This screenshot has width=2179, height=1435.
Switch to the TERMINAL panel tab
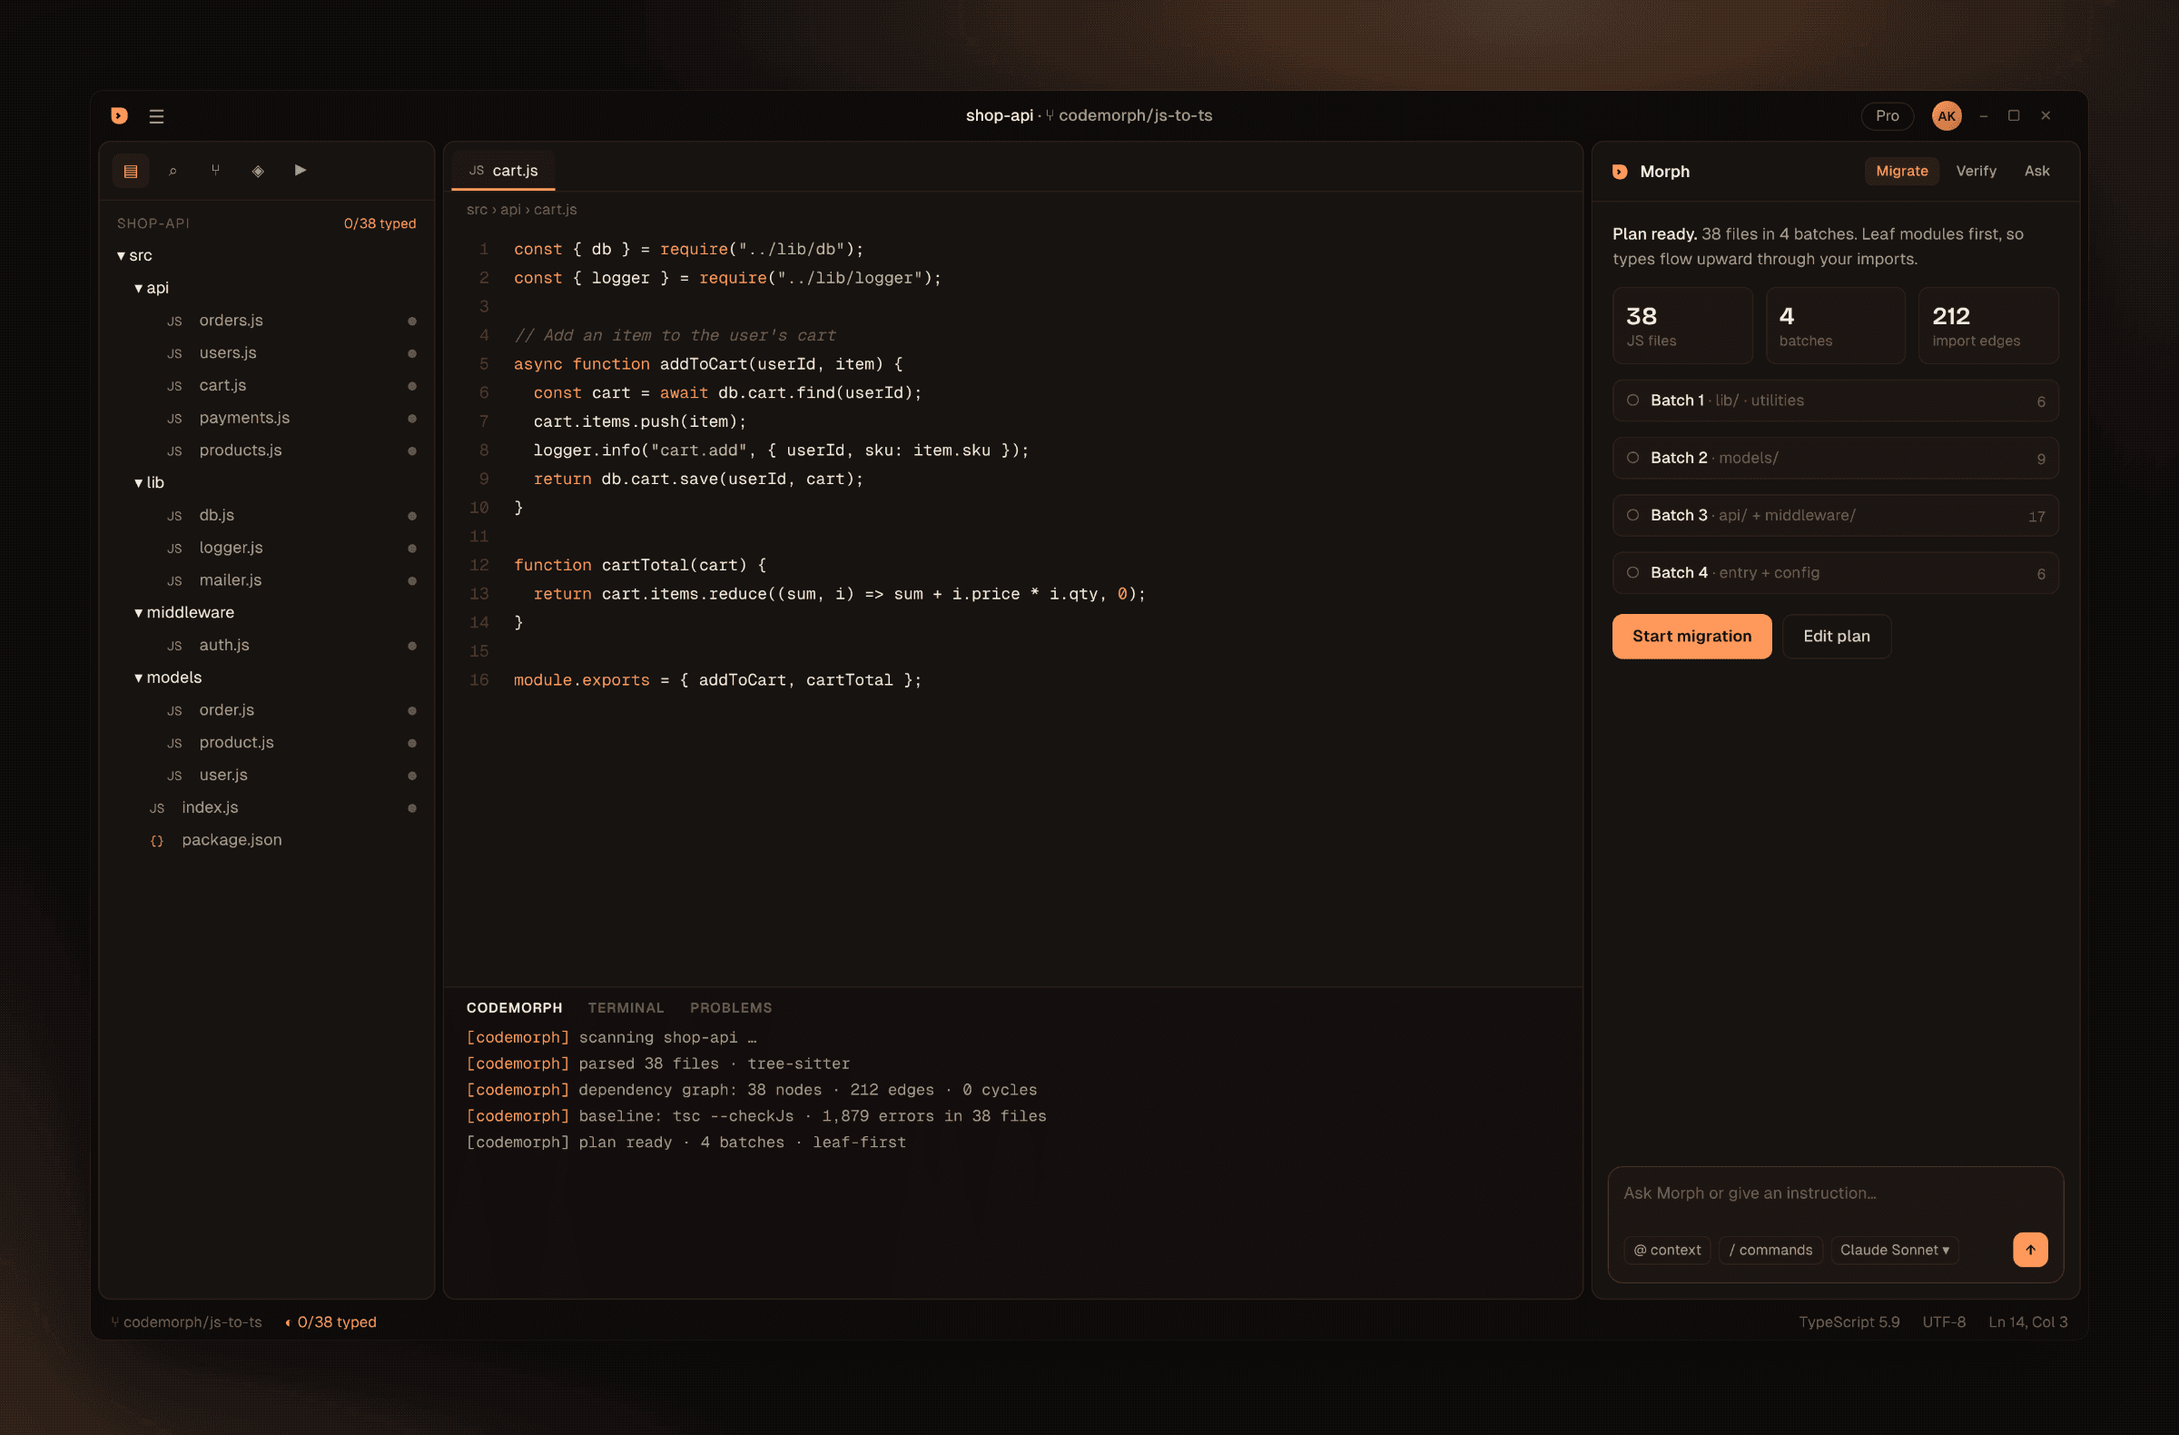(626, 1007)
